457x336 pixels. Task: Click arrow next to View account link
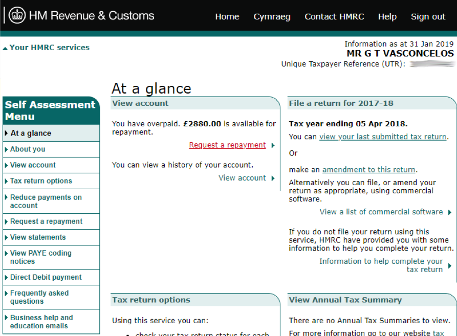pos(273,178)
